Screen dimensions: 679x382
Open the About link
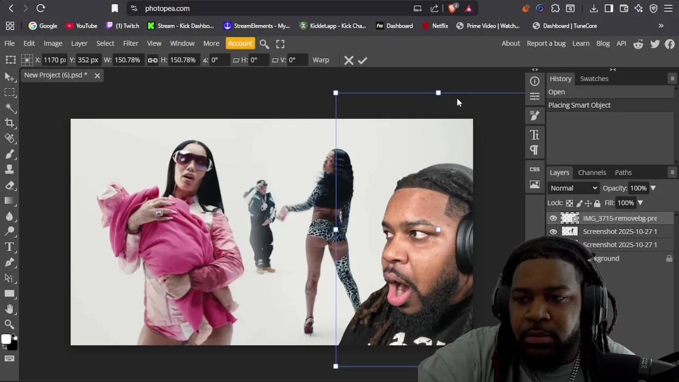(x=511, y=44)
